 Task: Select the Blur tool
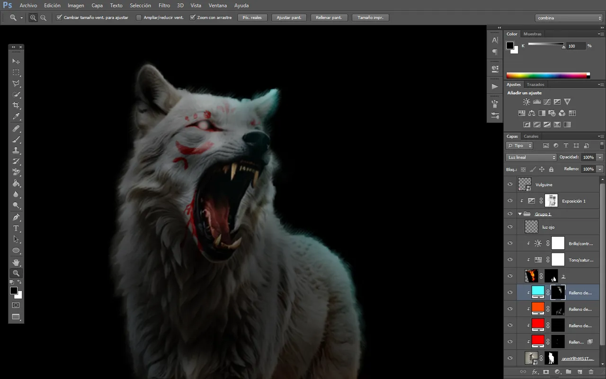(x=16, y=194)
